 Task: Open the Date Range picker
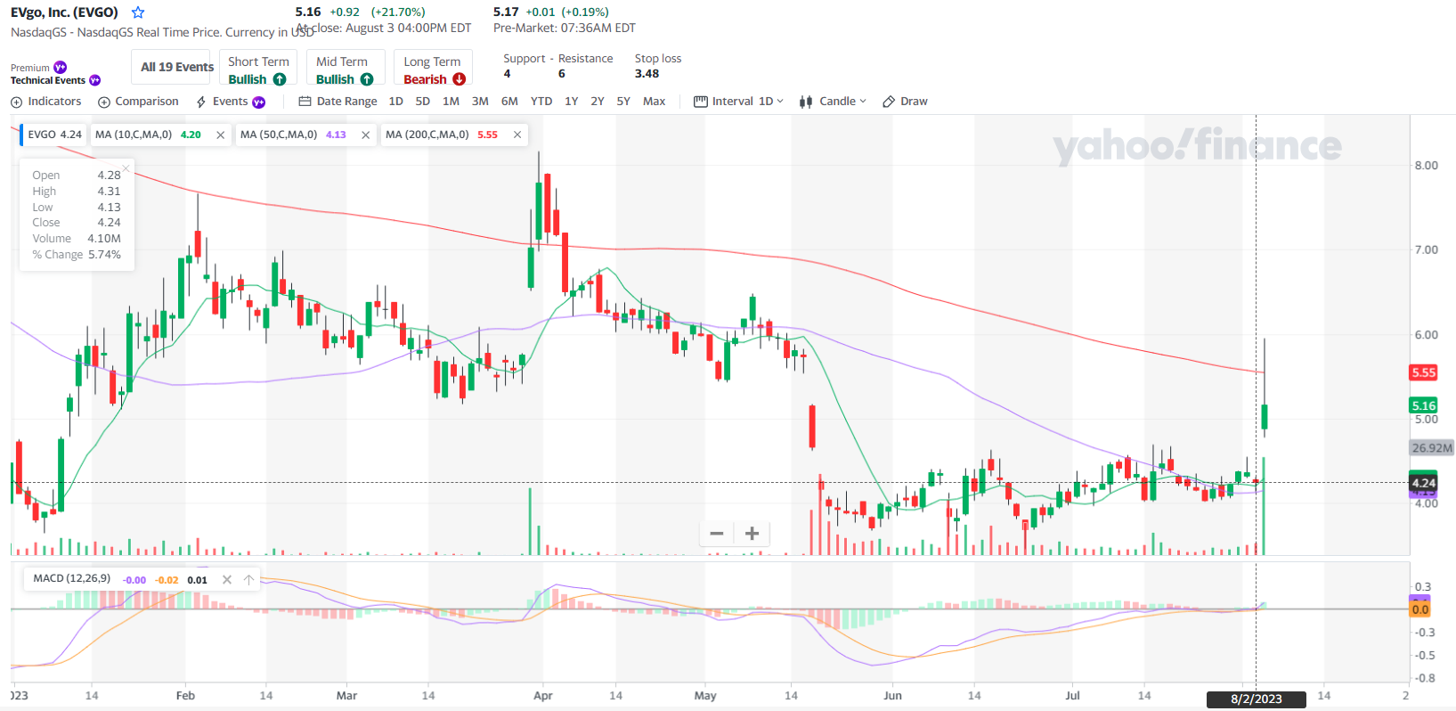pos(338,102)
